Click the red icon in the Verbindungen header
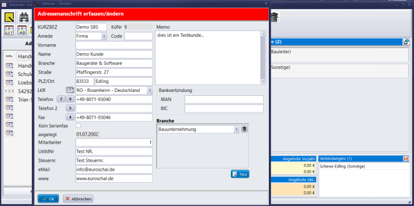 click(406, 159)
